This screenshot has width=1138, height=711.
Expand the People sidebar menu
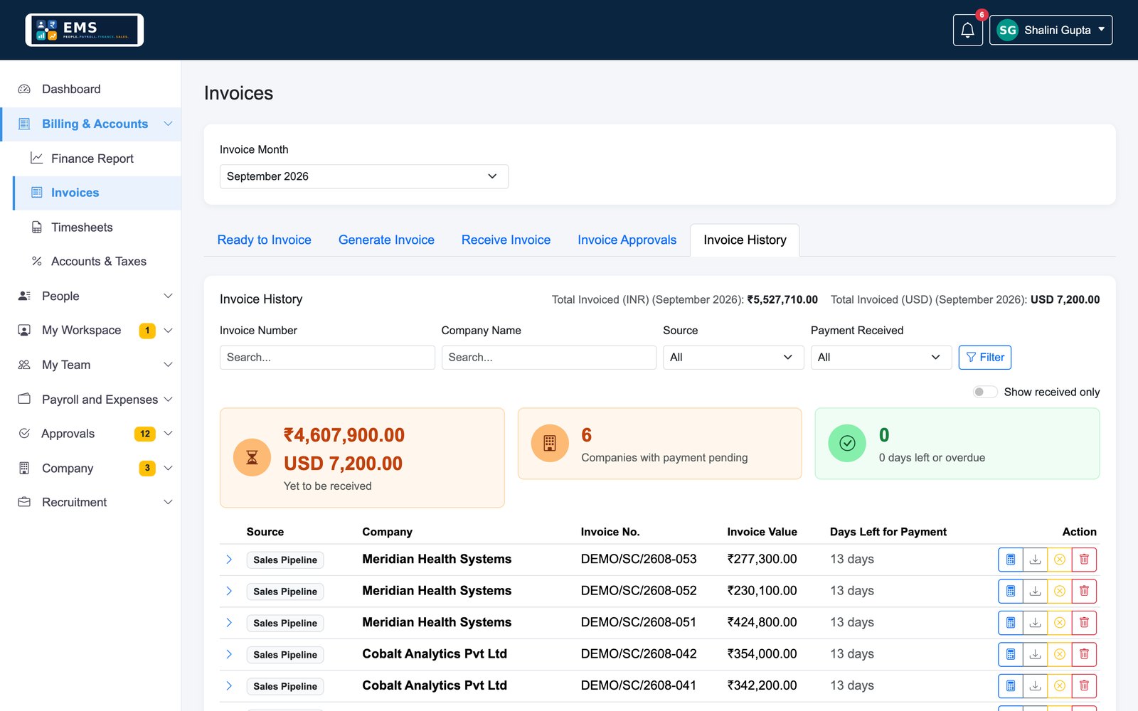coord(90,296)
